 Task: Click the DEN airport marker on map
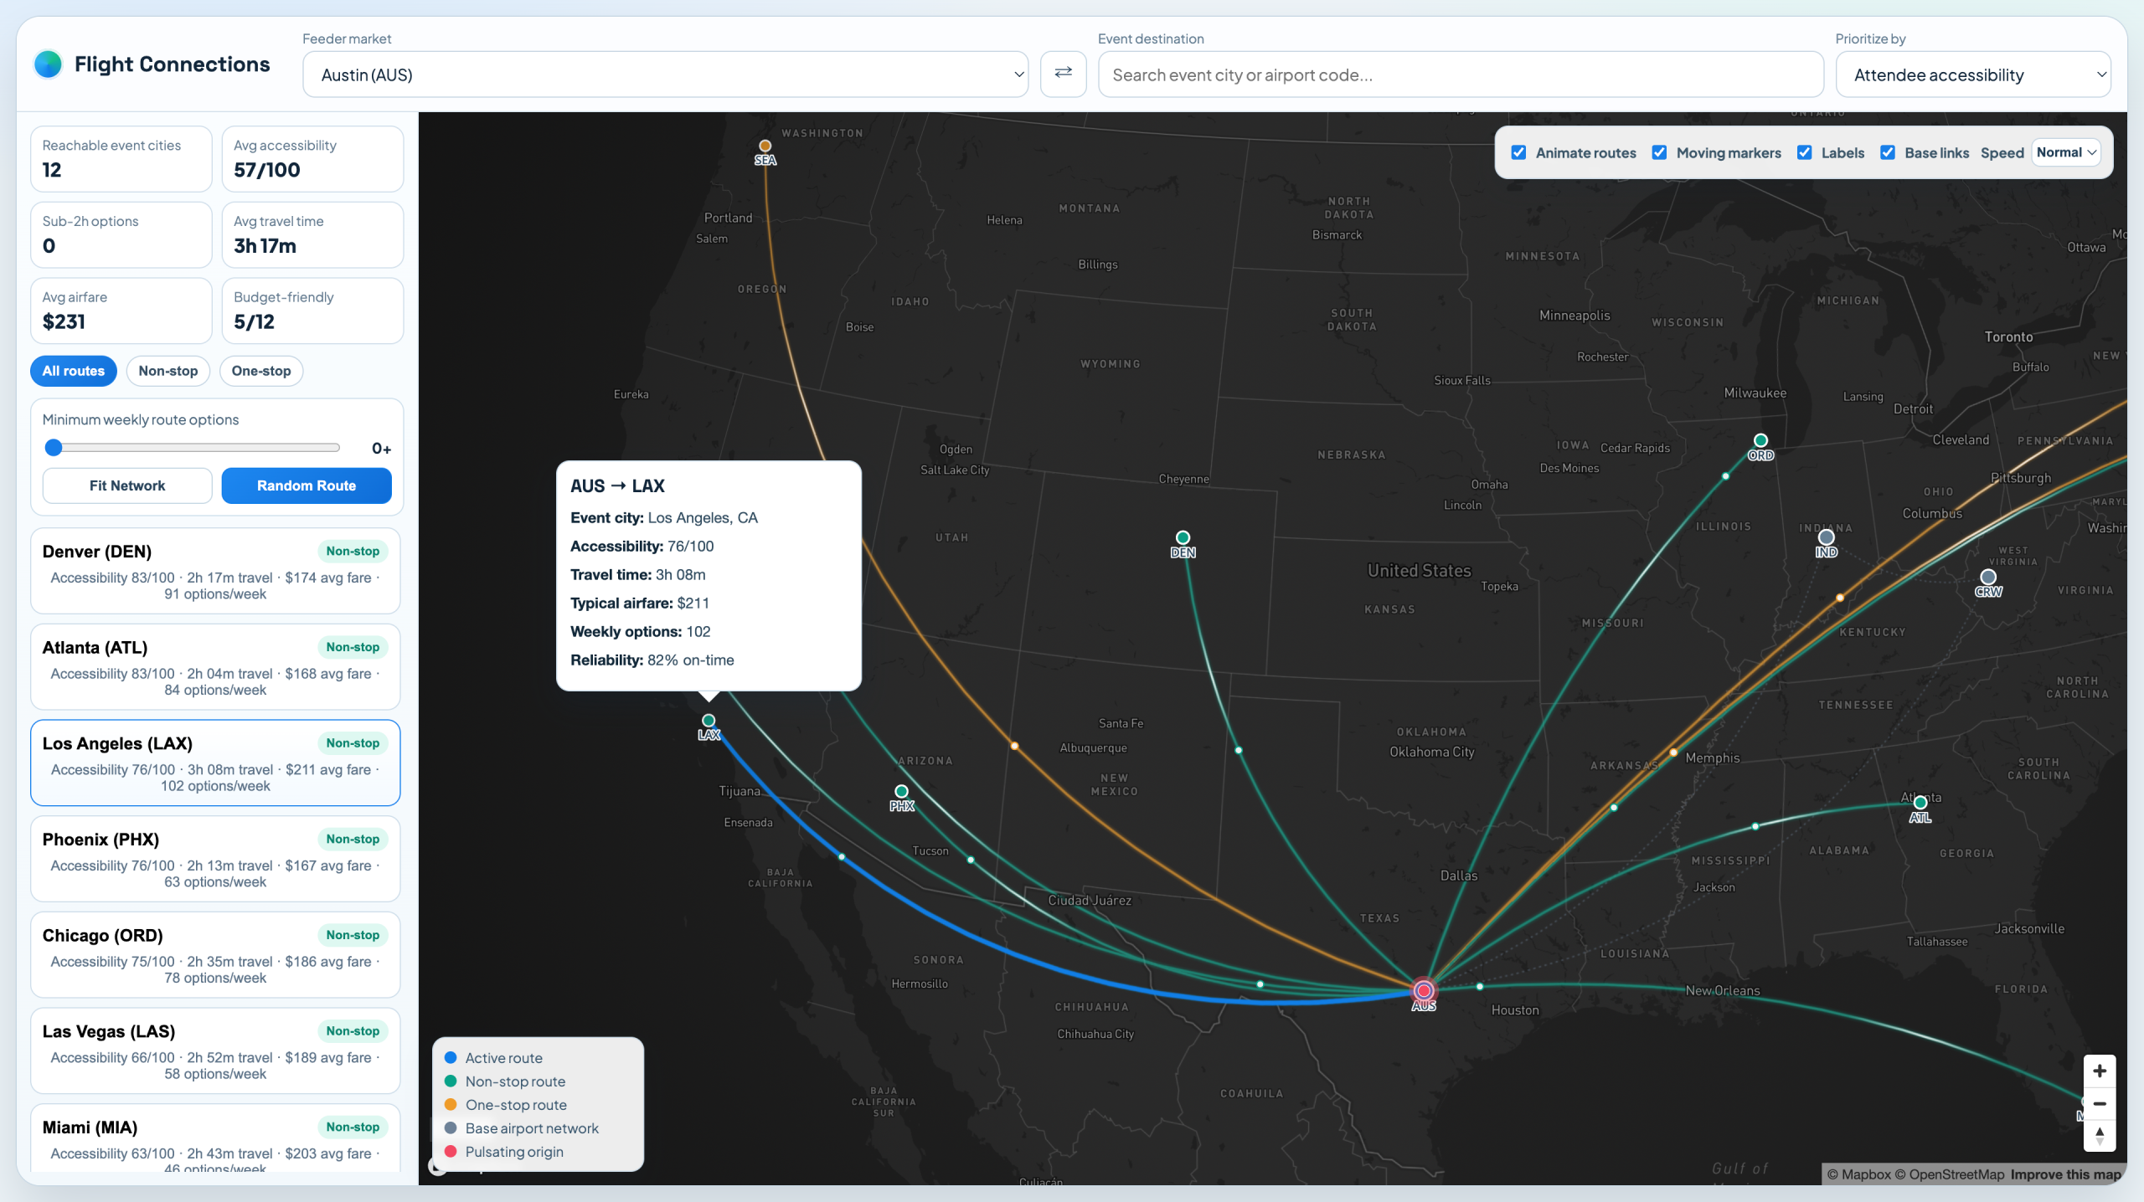pos(1183,537)
